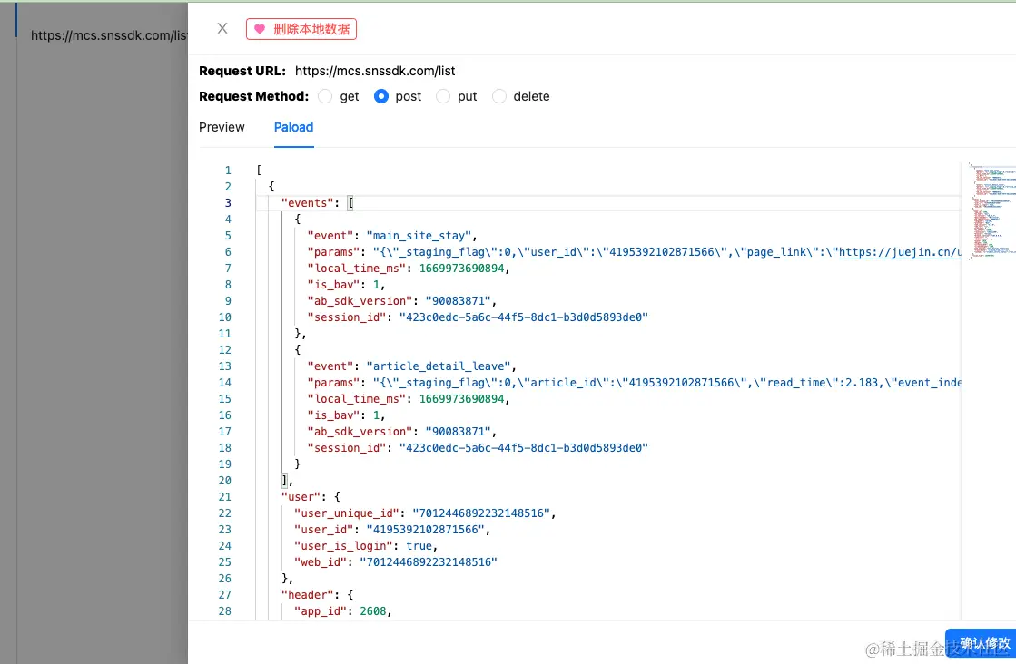The image size is (1016, 664).
Task: Open the juejin.cn link in params
Action: tap(899, 252)
